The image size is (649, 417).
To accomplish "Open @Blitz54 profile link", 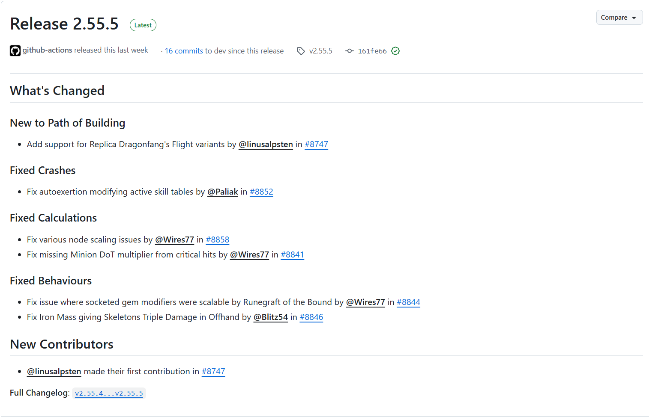I will pos(271,317).
